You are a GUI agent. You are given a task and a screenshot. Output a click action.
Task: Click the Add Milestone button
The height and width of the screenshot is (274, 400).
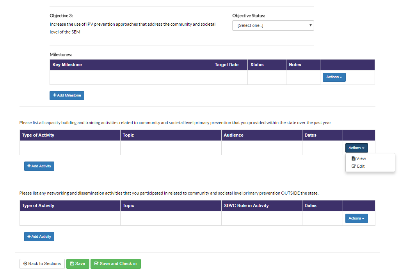point(67,95)
